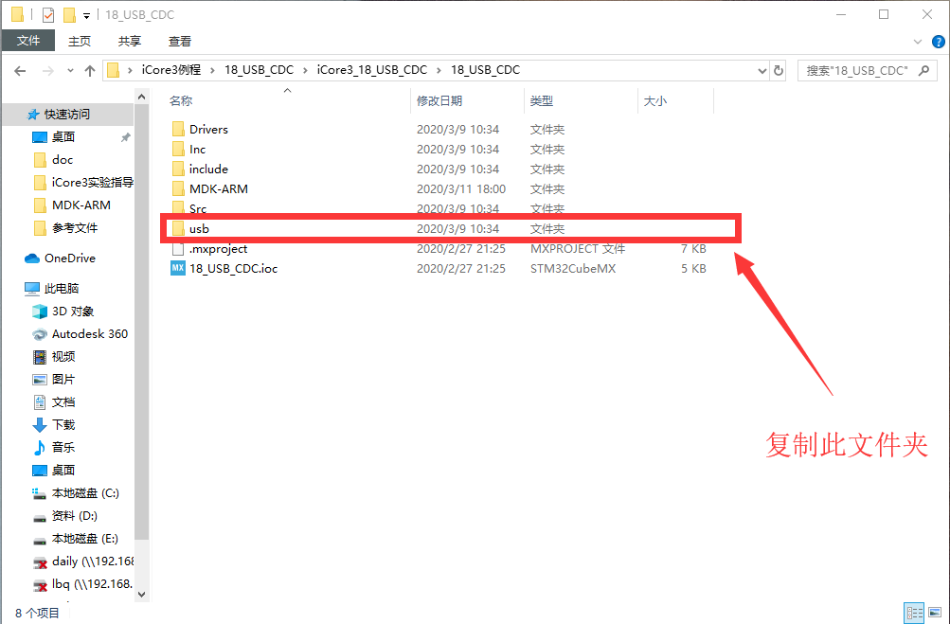Sort by 修改日期 column header
The width and height of the screenshot is (950, 624).
(439, 101)
